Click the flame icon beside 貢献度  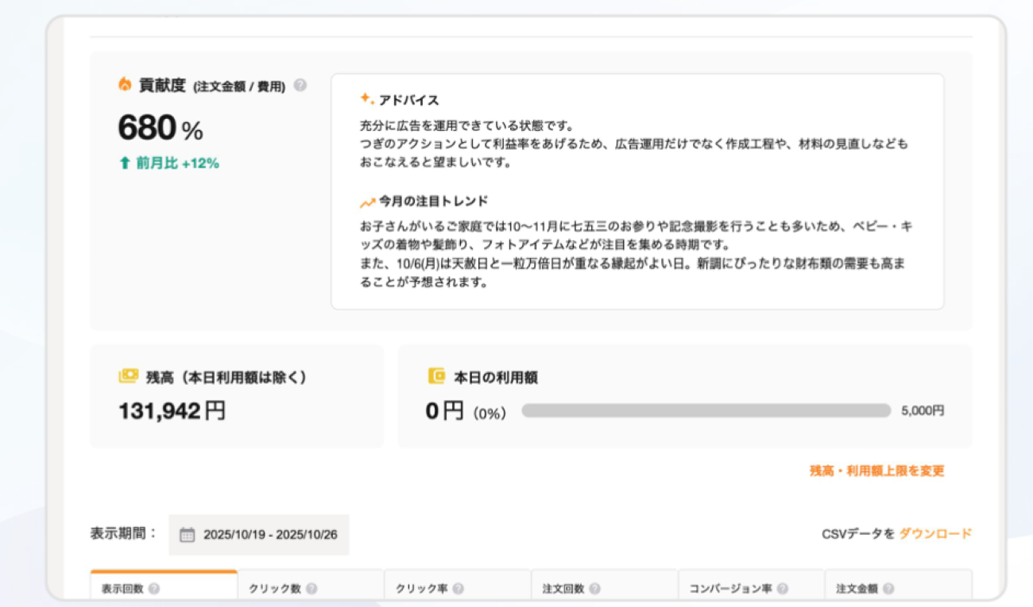click(x=125, y=84)
